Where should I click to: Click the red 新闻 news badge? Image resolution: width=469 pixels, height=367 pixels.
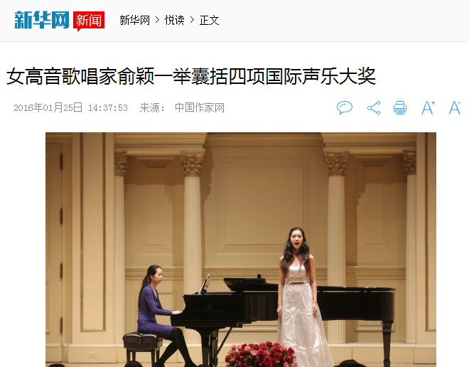[x=89, y=21]
